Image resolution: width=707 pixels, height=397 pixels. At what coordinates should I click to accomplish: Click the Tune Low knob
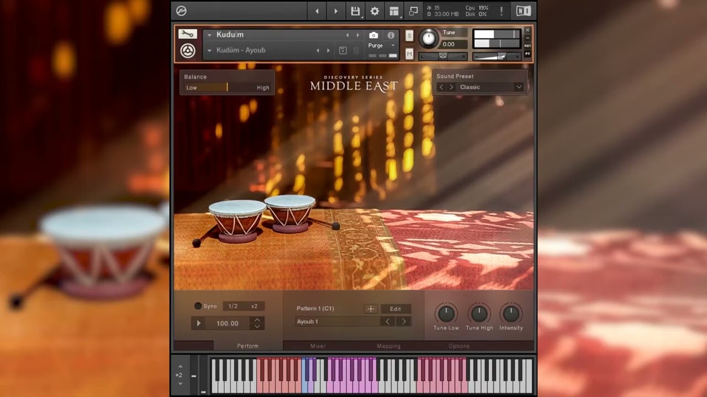tap(446, 314)
